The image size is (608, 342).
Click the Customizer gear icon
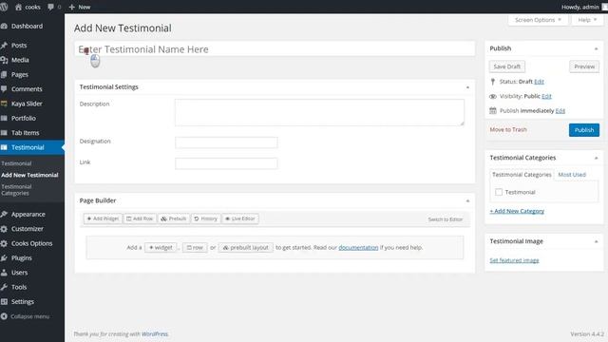[4, 229]
